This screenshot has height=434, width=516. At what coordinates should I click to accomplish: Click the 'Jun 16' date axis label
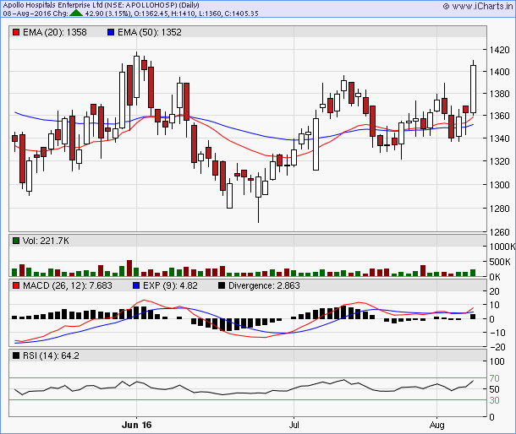136,425
